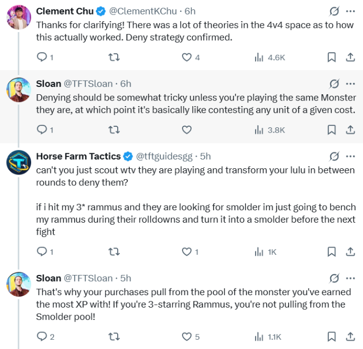This screenshot has height=349, width=363.
Task: Open more options on Clement Chu's tweet
Action: point(351,11)
